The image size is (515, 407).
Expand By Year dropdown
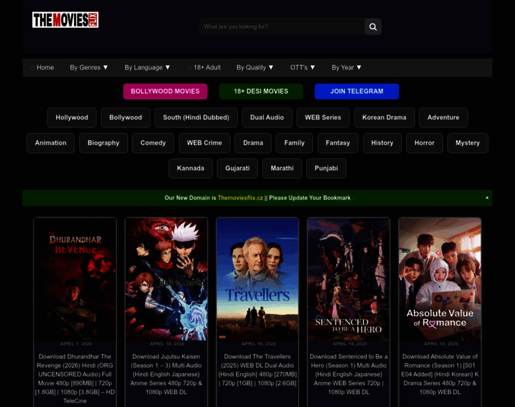point(346,67)
